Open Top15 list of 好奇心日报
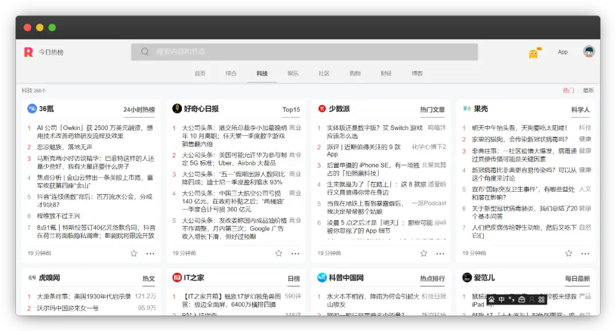The width and height of the screenshot is (616, 331). point(291,110)
